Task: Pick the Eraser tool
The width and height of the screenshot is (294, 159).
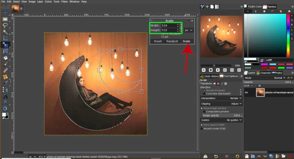Action: 5,70
